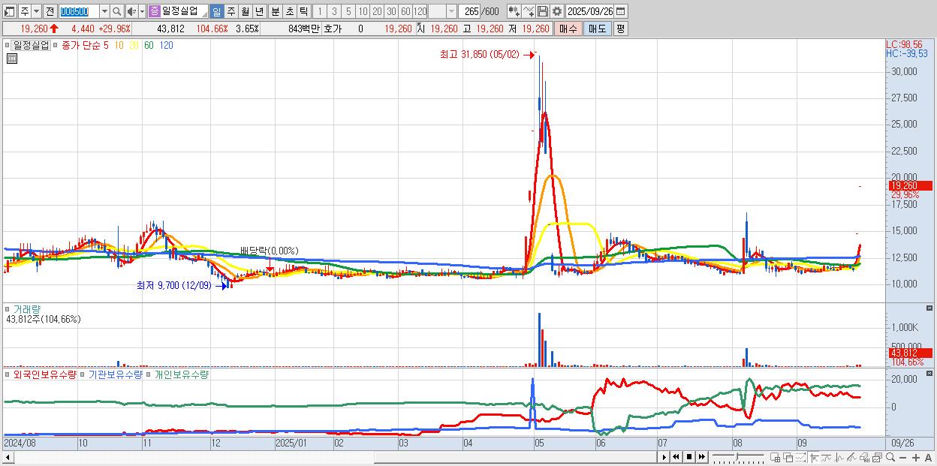Open the calendar date picker icon
The height and width of the screenshot is (466, 937).
(621, 11)
